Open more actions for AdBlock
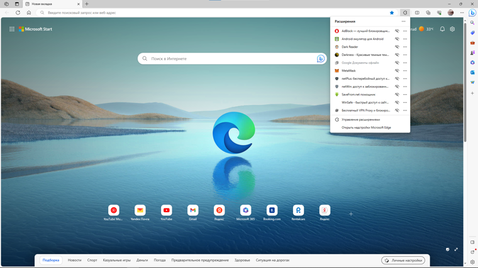Viewport: 478px width, 268px height. point(405,31)
